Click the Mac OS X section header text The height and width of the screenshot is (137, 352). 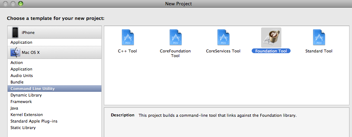click(30, 53)
